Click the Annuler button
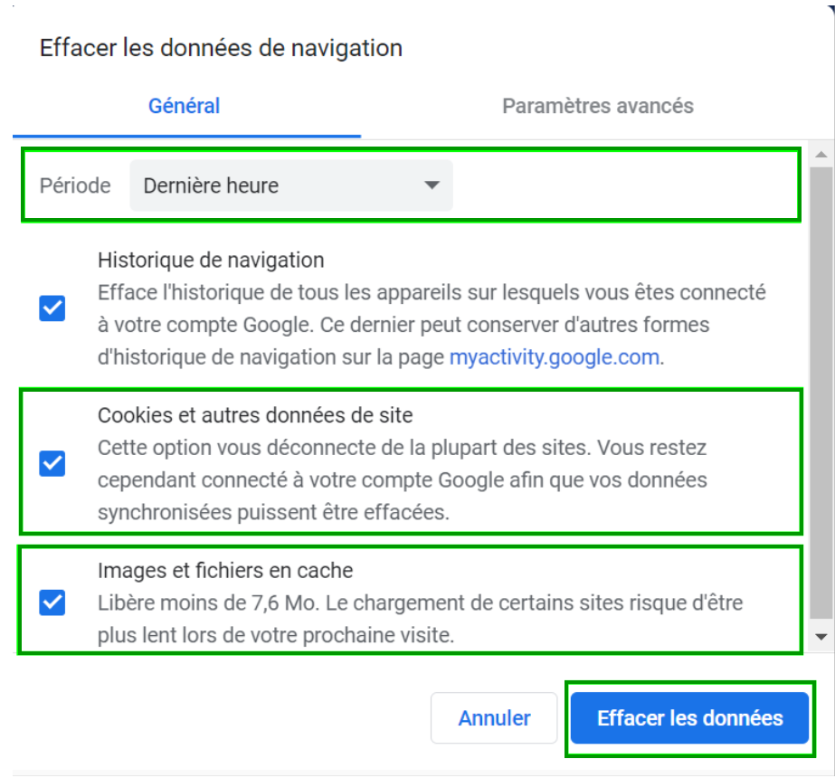The image size is (835, 778). (x=494, y=717)
